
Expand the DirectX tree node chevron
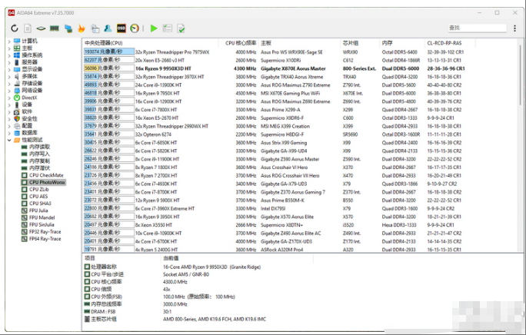(x=9, y=98)
